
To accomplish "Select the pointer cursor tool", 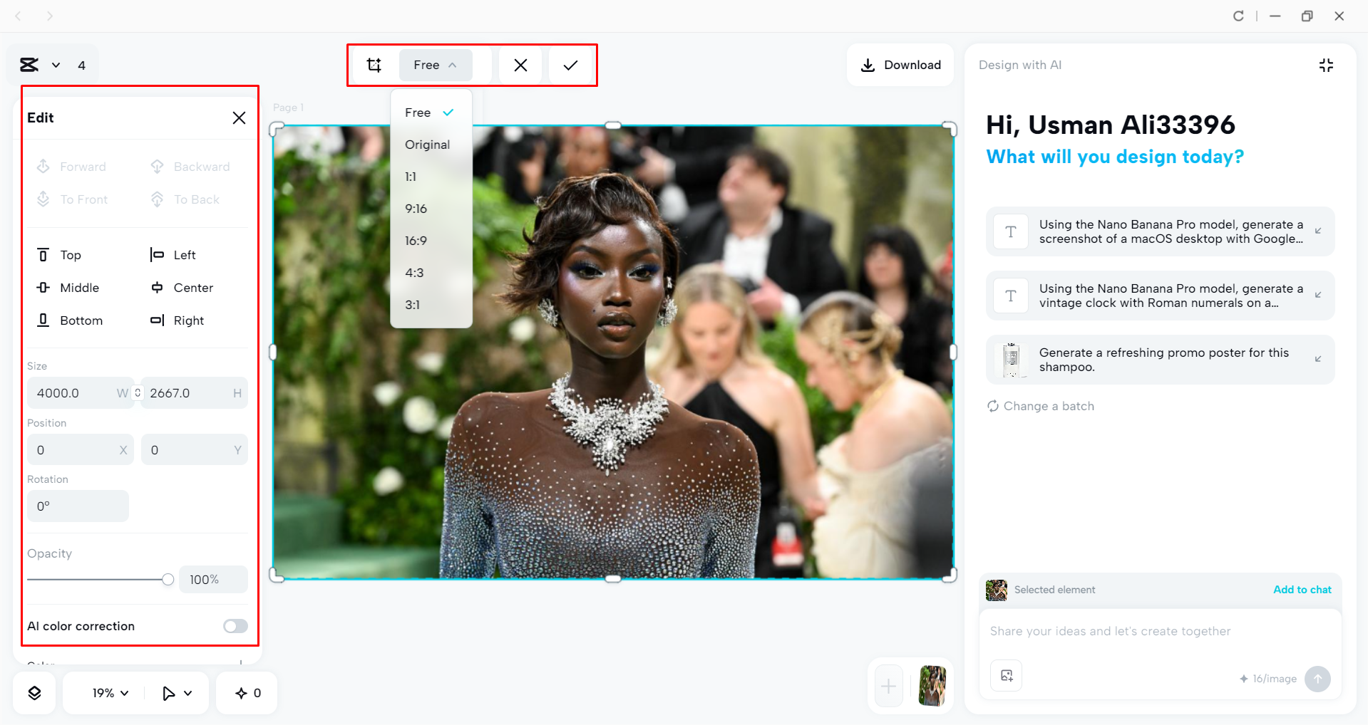I will click(x=168, y=693).
